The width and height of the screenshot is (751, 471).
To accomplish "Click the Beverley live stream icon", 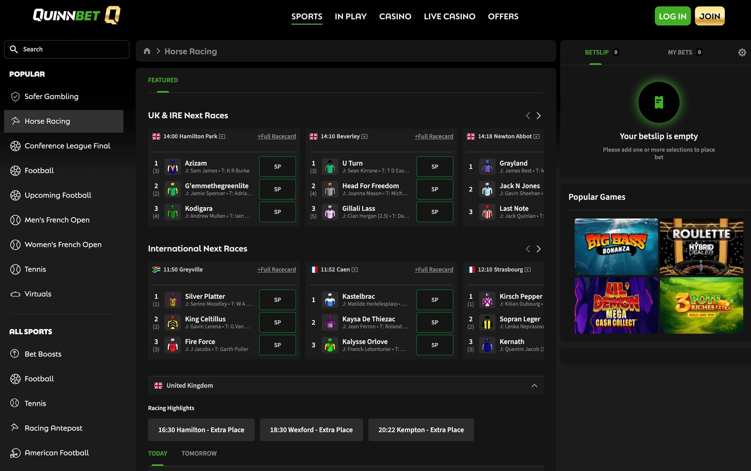I will click(x=365, y=137).
